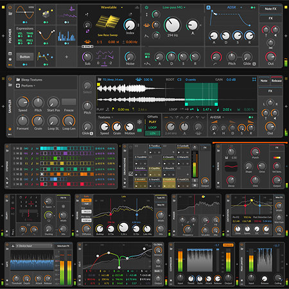Toggle the Stepwise device power button
The height and width of the screenshot is (289, 289).
click(x=7, y=146)
